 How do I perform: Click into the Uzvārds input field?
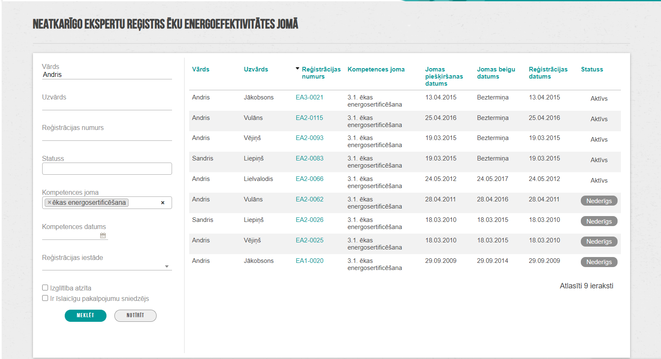pyautogui.click(x=107, y=105)
